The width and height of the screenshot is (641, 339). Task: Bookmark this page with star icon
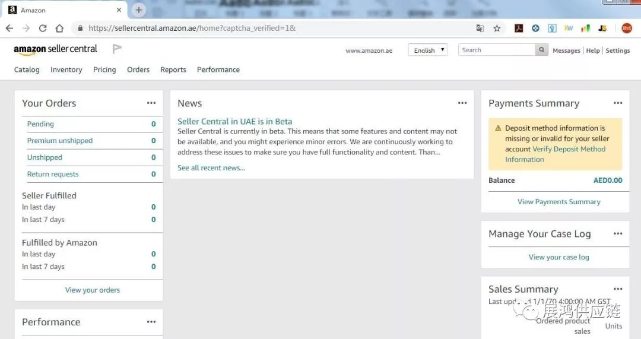pyautogui.click(x=497, y=28)
